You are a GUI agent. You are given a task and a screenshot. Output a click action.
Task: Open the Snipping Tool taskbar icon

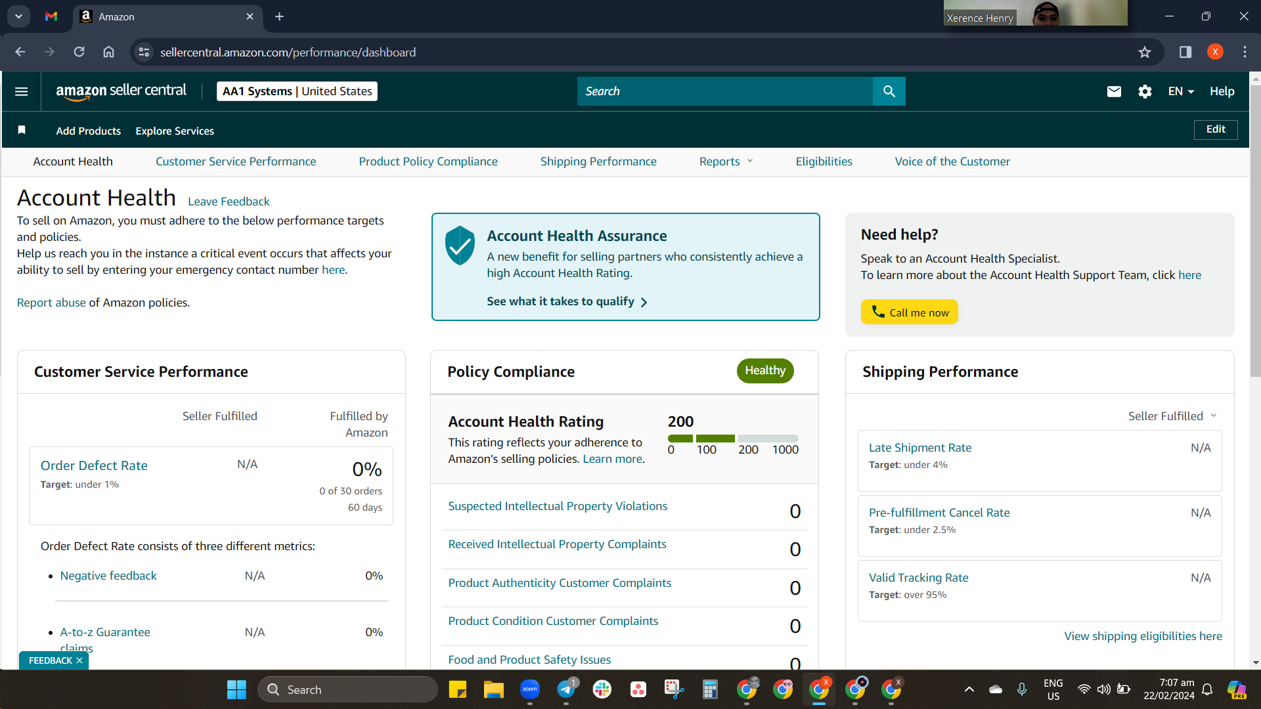tap(674, 689)
